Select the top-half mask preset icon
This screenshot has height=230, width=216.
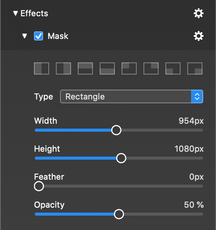(x=85, y=68)
